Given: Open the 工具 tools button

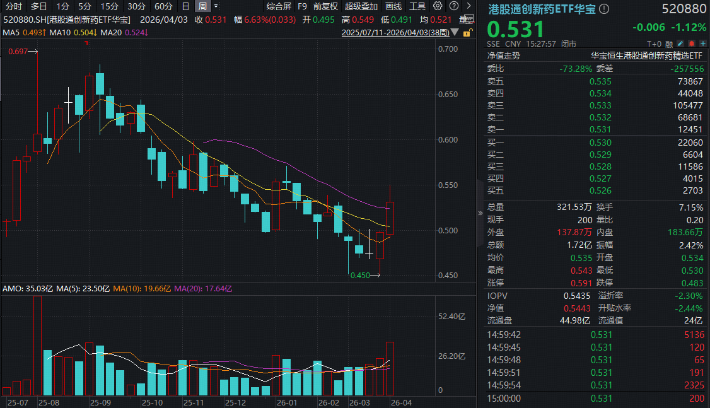Looking at the screenshot, I should click(x=417, y=6).
